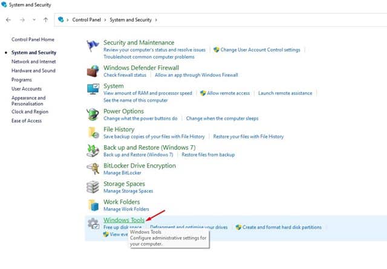
Task: Click the Storage Spaces drives icon
Action: coord(93,187)
